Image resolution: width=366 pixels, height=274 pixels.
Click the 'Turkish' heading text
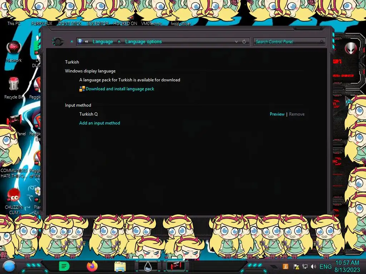[72, 62]
